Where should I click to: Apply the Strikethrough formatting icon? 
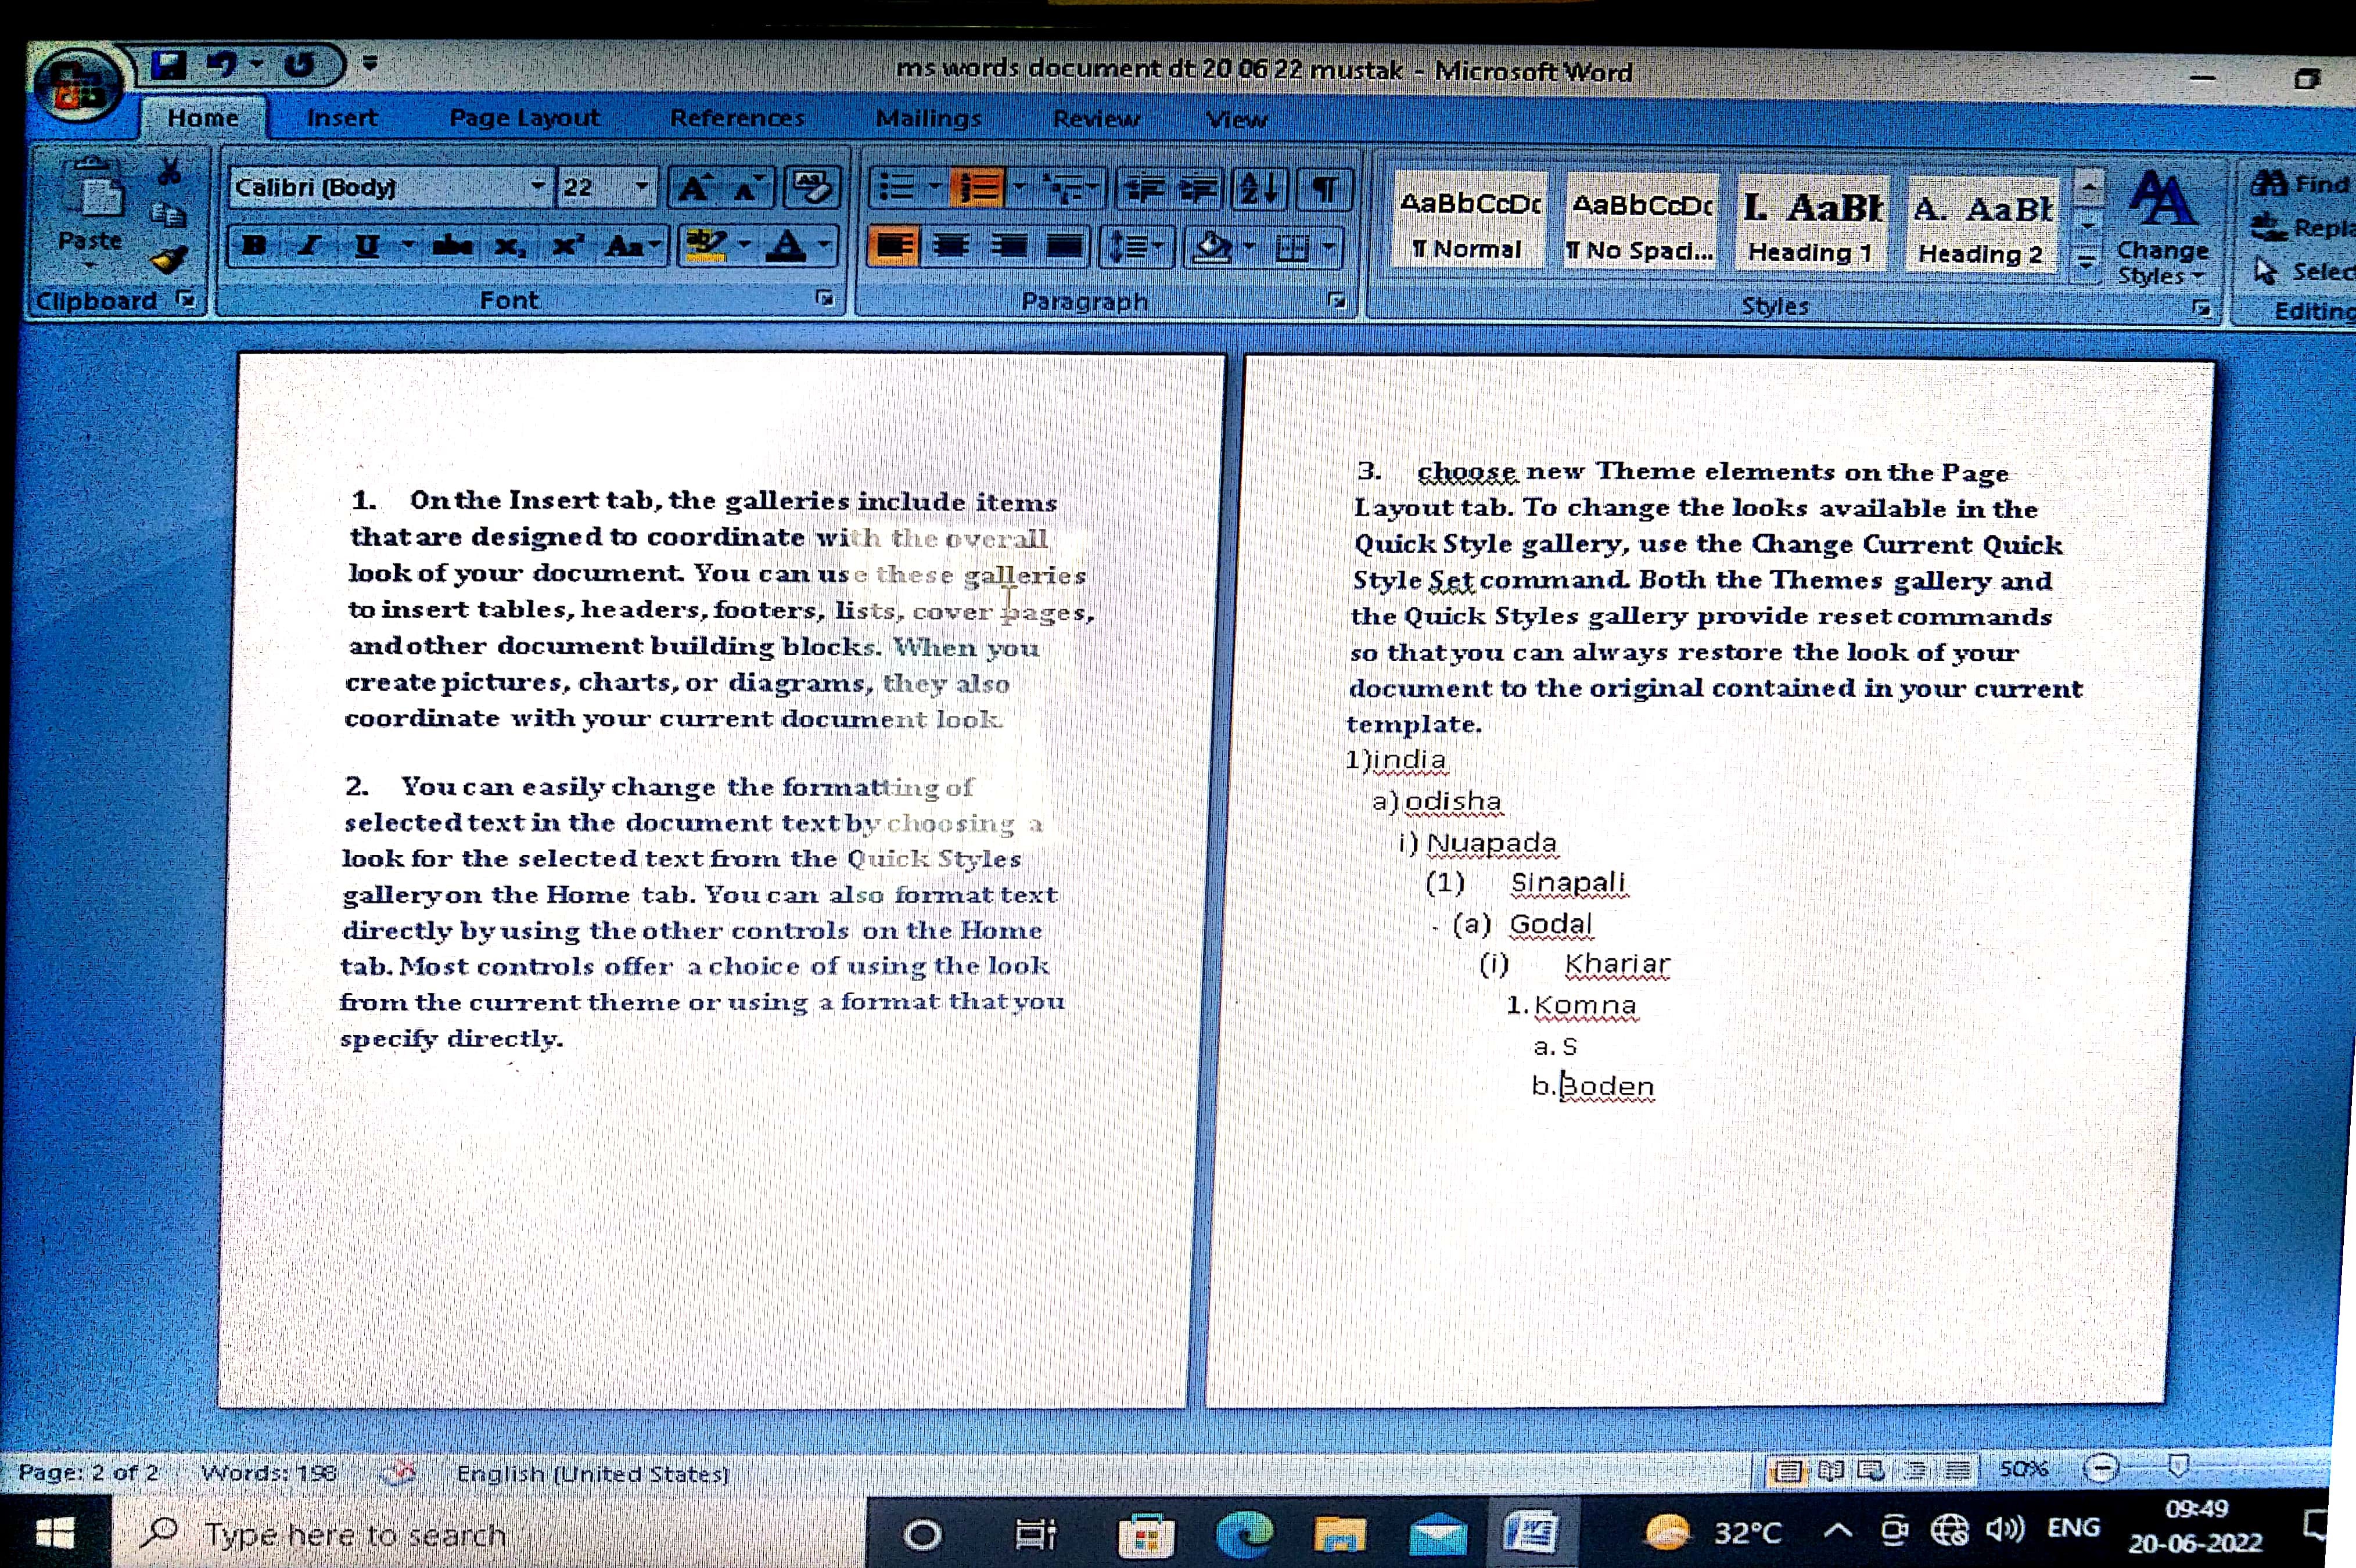(453, 245)
